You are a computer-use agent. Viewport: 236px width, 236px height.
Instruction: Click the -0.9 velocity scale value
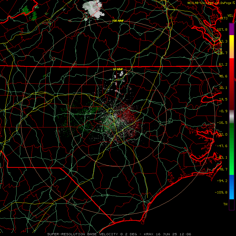pyautogui.click(x=223, y=111)
